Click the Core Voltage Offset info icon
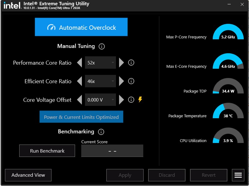249x186 pixels. [x=131, y=100]
